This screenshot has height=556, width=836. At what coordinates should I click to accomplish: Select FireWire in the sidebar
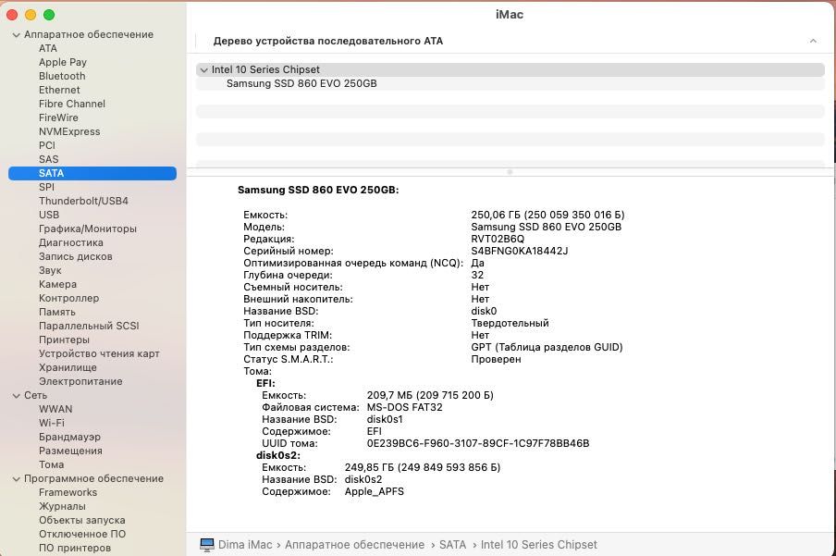[x=58, y=117]
